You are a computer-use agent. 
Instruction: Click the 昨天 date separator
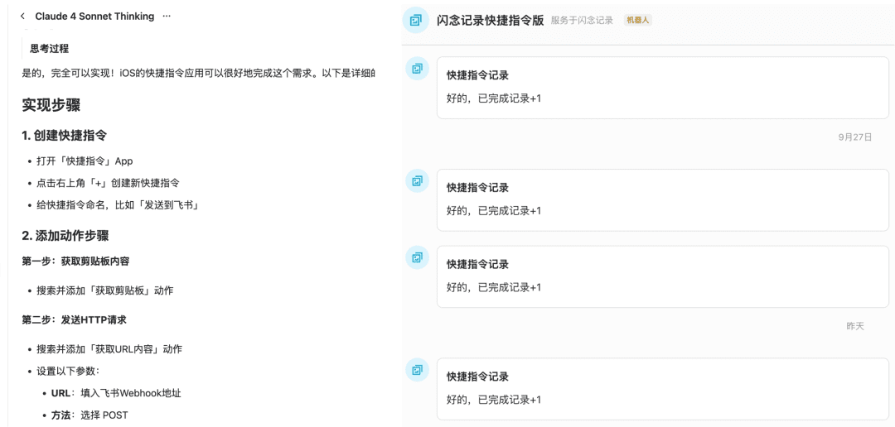(854, 326)
